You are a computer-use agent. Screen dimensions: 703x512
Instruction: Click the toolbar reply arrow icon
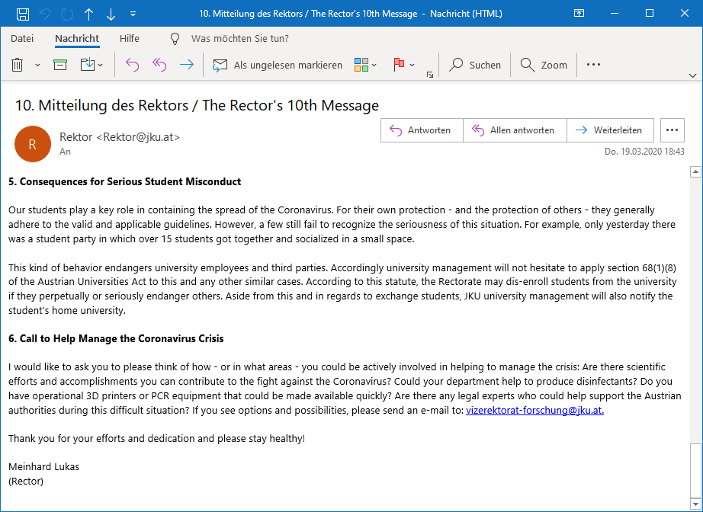132,66
